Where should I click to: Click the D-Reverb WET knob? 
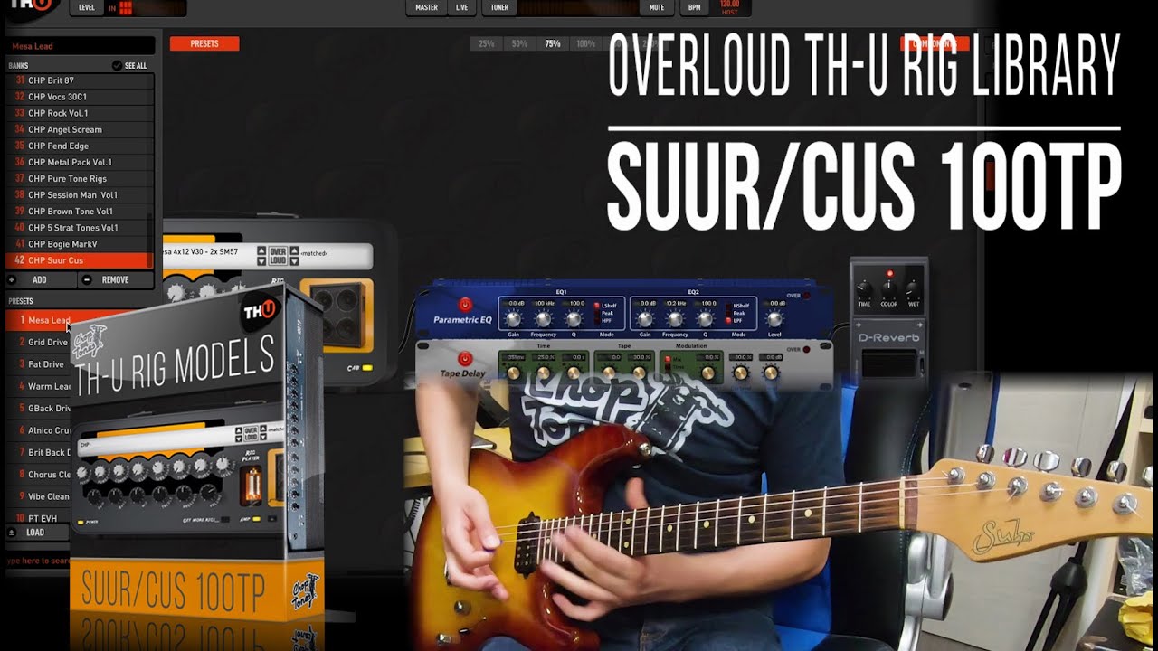point(913,289)
